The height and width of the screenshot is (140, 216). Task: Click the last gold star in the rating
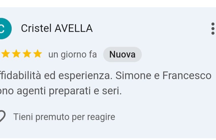pos(37,54)
